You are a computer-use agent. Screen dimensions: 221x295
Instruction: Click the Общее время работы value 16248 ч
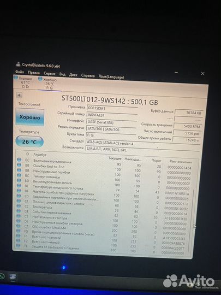[187, 140]
